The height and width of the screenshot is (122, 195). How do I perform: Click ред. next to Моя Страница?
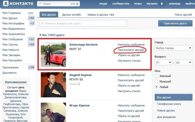31,13
